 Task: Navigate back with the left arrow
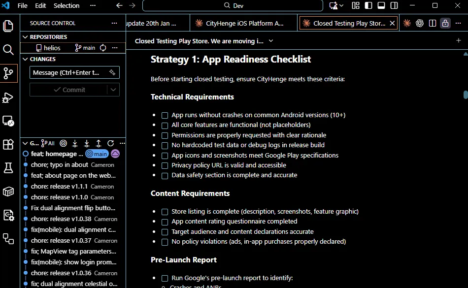click(x=119, y=5)
